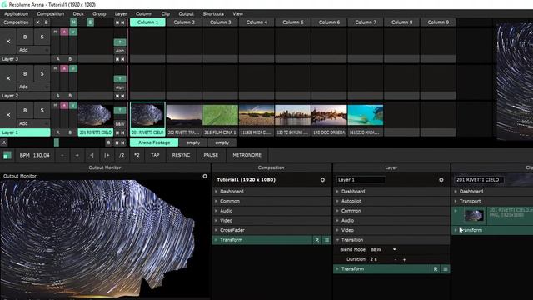Toggle the METRONOME button
The height and width of the screenshot is (300, 533).
pos(247,155)
